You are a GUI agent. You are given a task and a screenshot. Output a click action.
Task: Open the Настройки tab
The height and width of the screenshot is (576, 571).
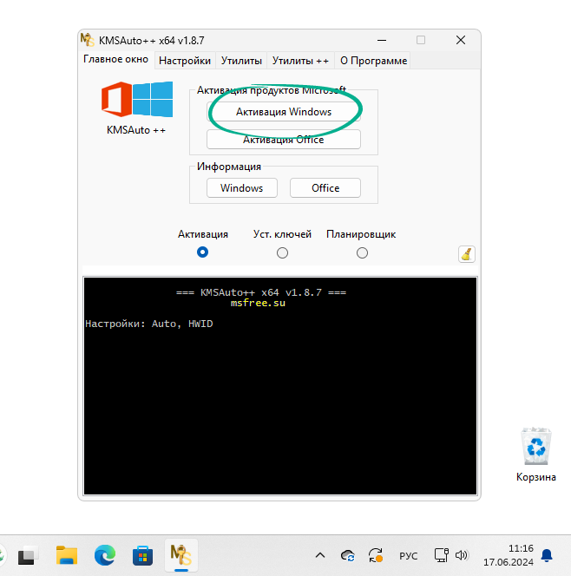[x=185, y=61]
